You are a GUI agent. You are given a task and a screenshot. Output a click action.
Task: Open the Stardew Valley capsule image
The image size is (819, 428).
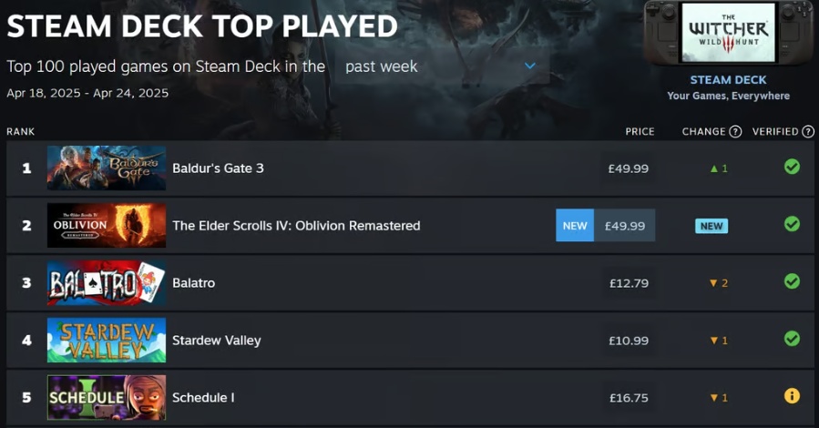[107, 341]
